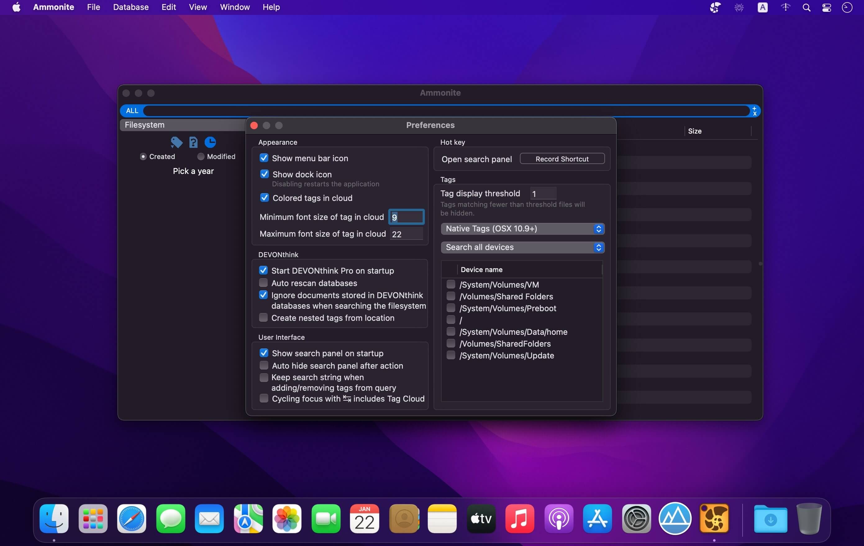Click the Ammonite icon in the dock

click(714, 519)
